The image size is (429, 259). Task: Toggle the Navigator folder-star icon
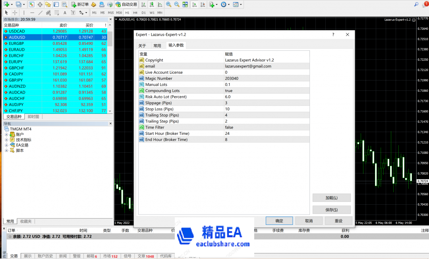tap(48, 4)
